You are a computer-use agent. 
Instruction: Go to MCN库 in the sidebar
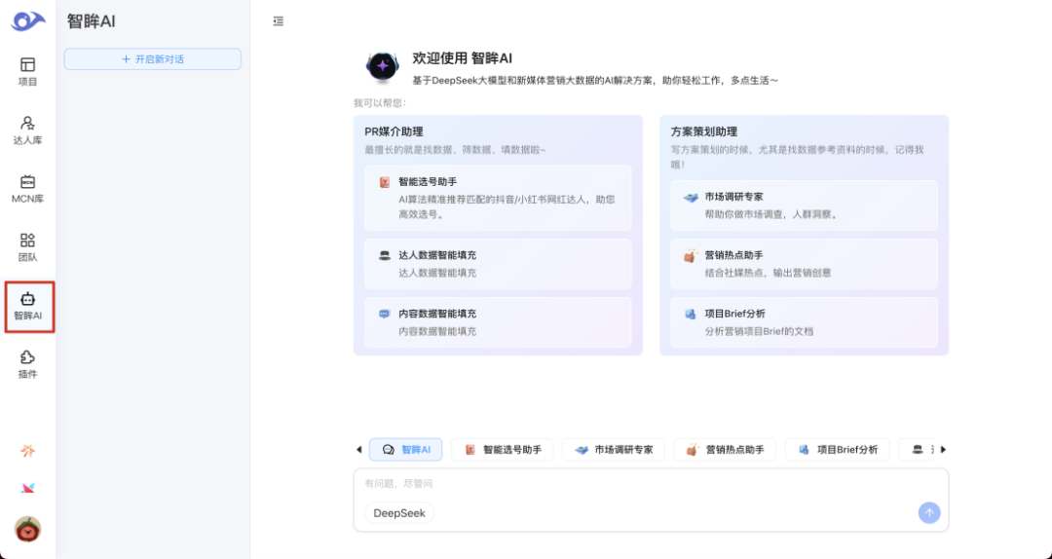click(x=27, y=188)
